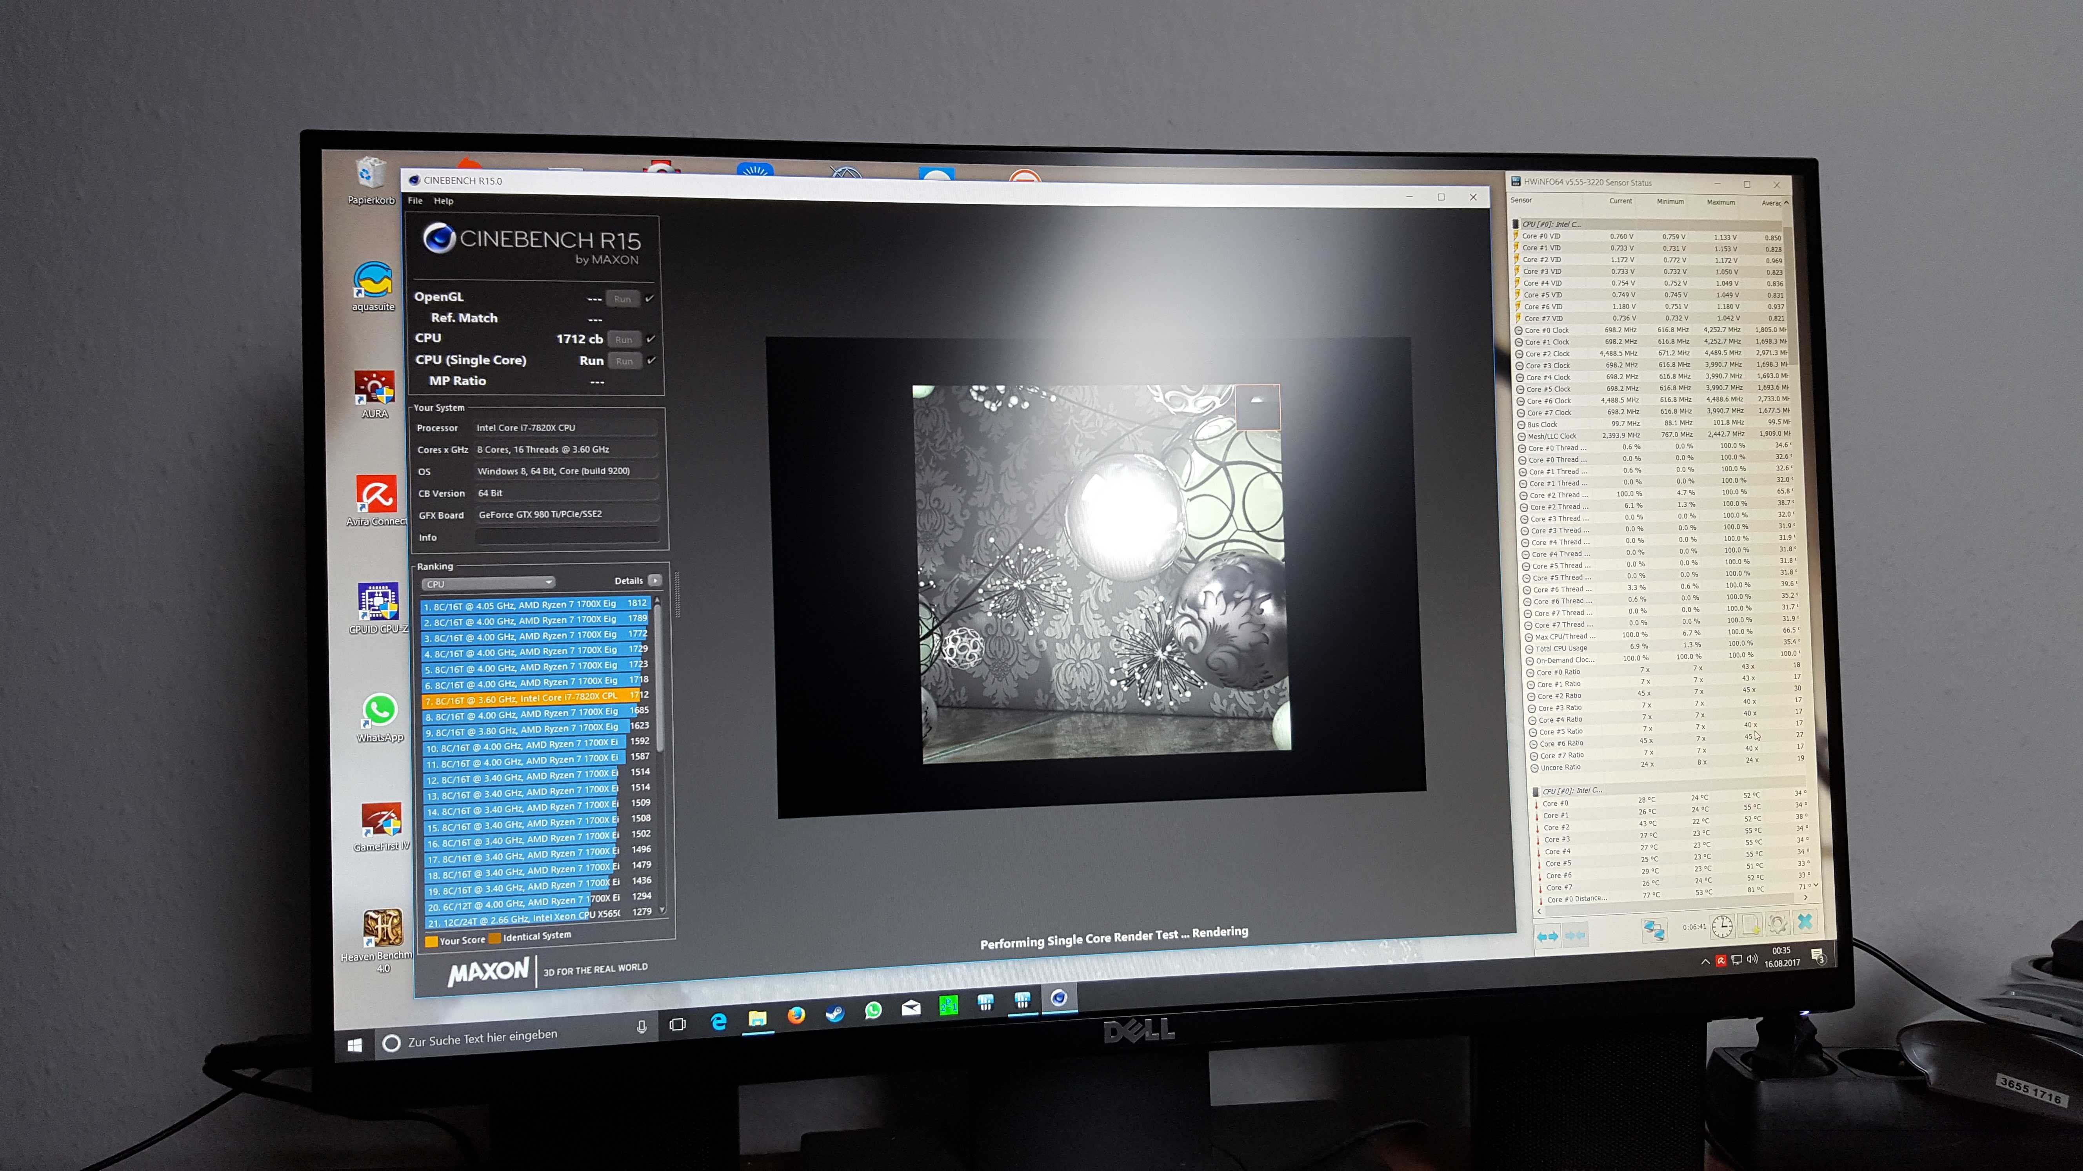2083x1171 pixels.
Task: Click Run for CPU (Single Core) test
Action: click(624, 361)
